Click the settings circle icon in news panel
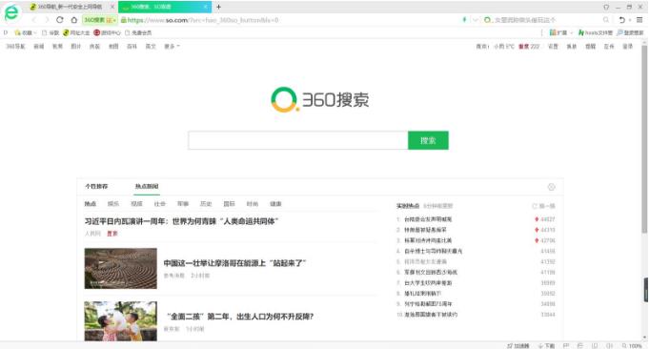This screenshot has height=349, width=650. pyautogui.click(x=551, y=187)
